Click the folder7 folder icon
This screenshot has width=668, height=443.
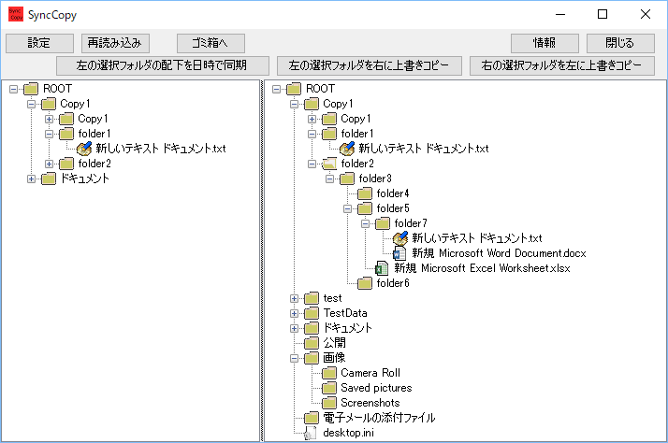click(x=383, y=223)
